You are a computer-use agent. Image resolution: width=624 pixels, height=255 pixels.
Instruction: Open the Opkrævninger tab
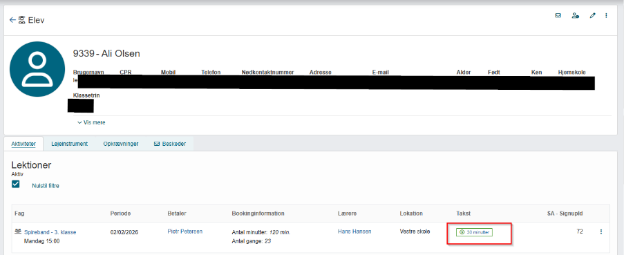click(120, 144)
